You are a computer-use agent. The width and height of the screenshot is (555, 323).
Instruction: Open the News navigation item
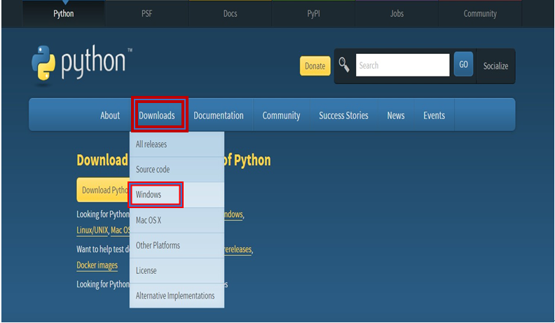[x=396, y=116]
